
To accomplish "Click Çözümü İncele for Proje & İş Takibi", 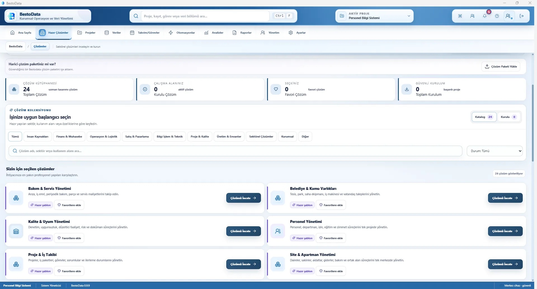I will pyautogui.click(x=243, y=264).
